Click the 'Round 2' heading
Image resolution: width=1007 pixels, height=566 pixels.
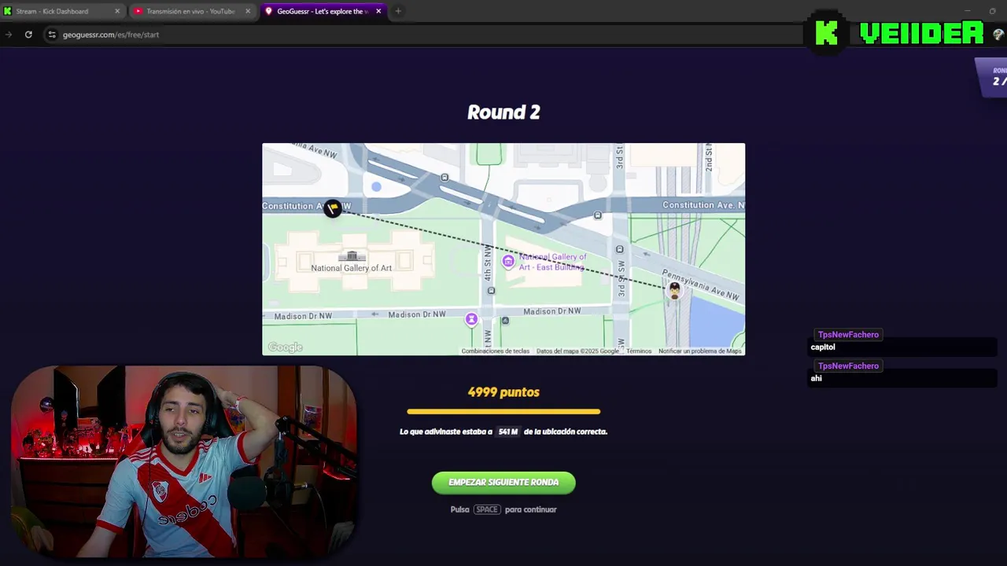tap(503, 112)
